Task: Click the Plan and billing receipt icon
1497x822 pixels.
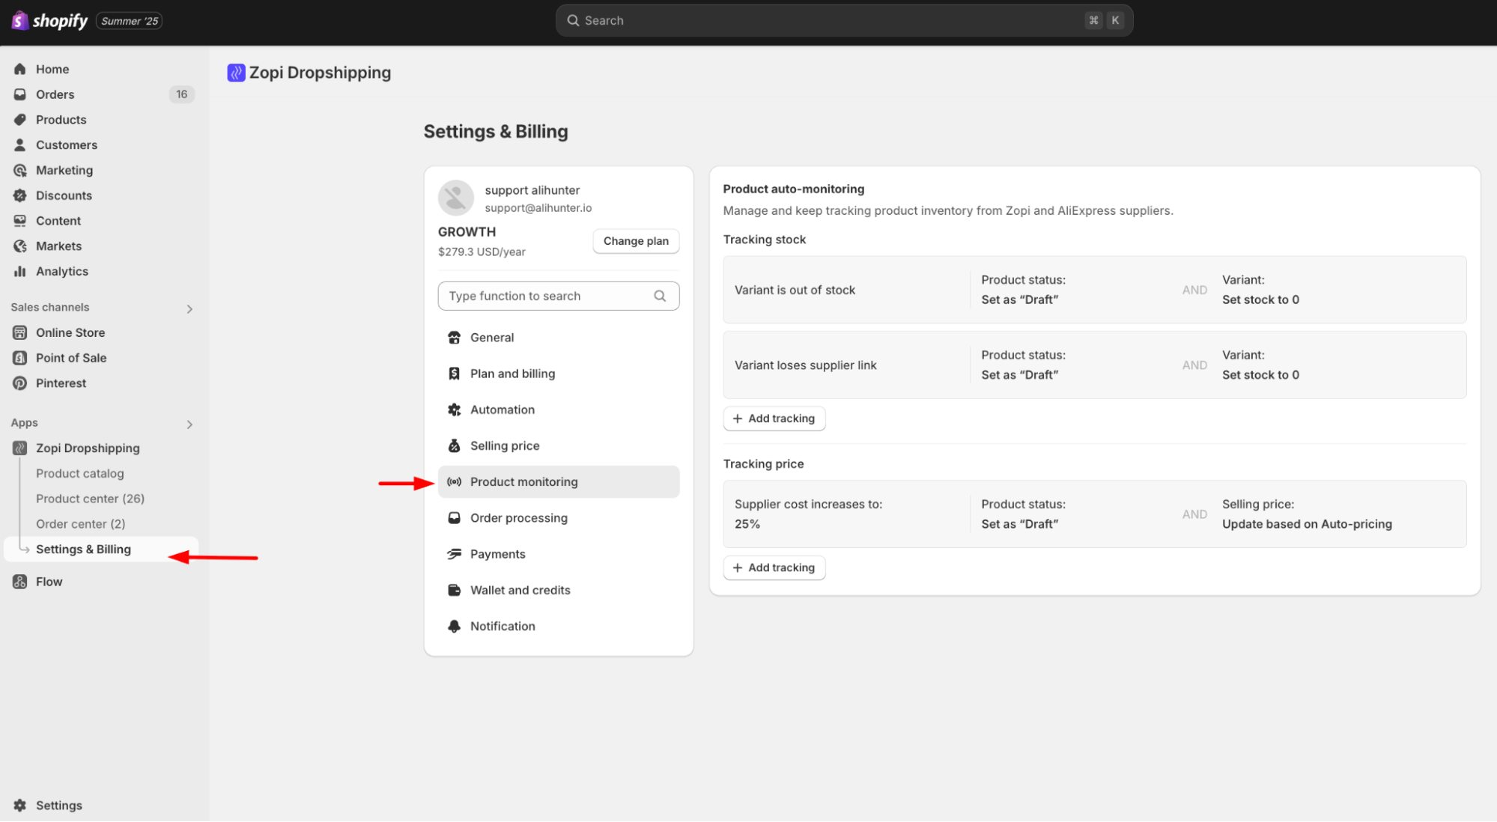Action: point(454,374)
